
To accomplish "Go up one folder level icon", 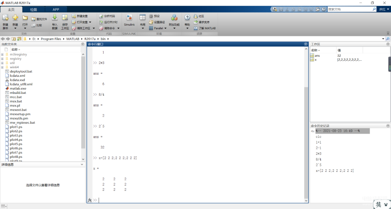I will [x=14, y=39].
